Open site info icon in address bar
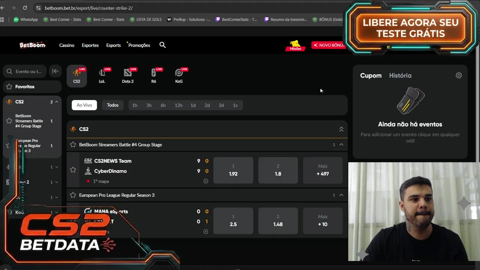 point(38,8)
